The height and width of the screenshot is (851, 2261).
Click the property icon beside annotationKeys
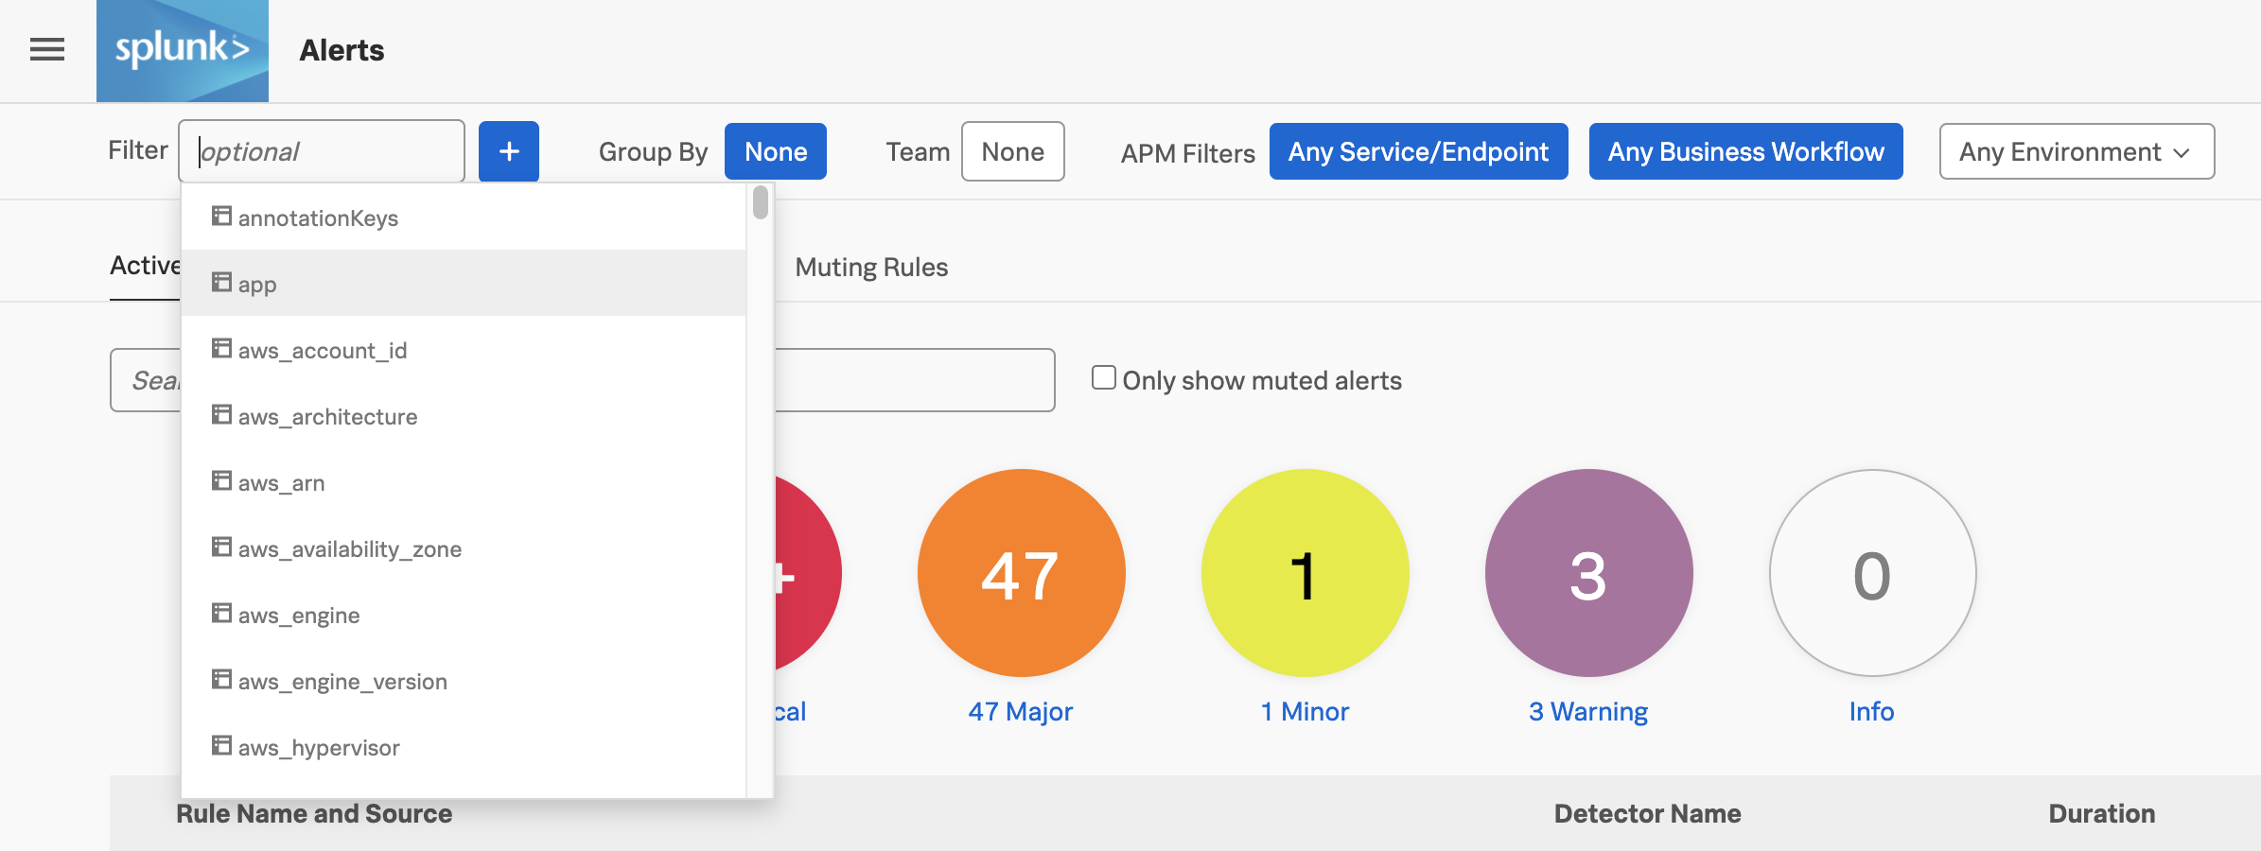(x=221, y=217)
